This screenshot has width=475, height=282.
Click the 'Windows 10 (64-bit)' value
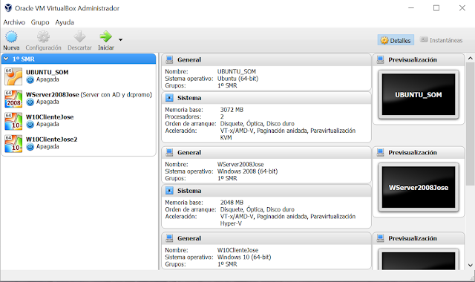[x=244, y=258]
